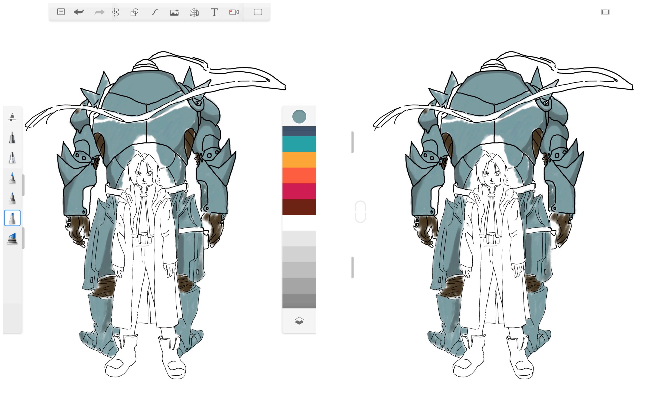Pick the dark brown swatch
Screen dimensions: 655x398
[x=299, y=207]
